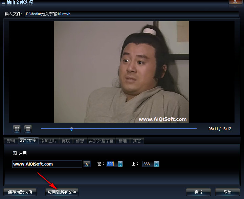Increase the 左 position value

coord(120,163)
